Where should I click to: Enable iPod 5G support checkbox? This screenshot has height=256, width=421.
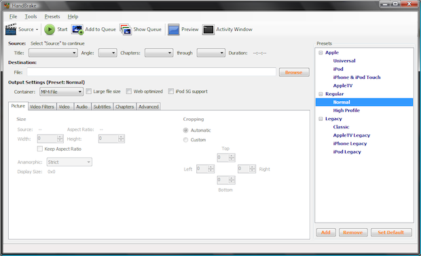(x=170, y=92)
